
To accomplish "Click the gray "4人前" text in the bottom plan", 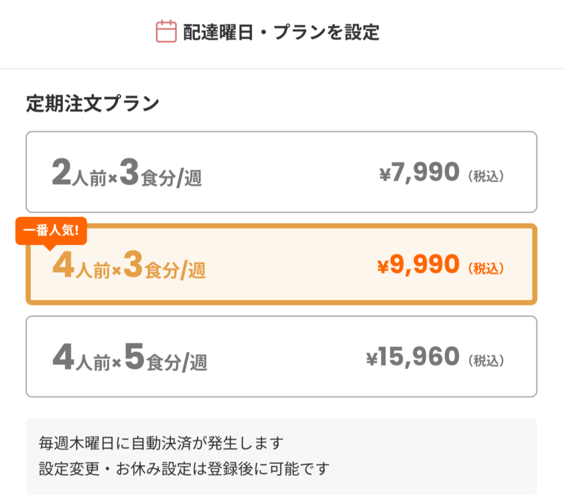I will click(x=80, y=359).
